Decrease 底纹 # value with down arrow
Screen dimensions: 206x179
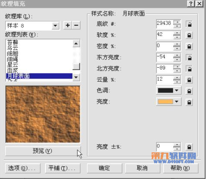point(177,26)
